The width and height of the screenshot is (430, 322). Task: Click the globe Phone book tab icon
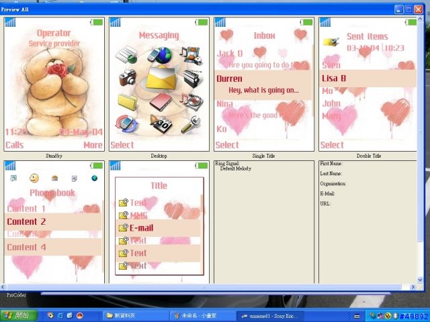pyautogui.click(x=94, y=178)
